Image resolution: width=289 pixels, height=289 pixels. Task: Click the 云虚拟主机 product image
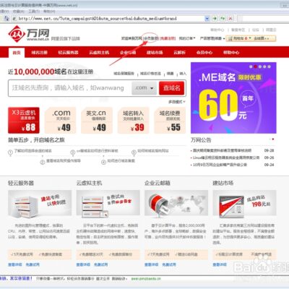click(x=108, y=204)
